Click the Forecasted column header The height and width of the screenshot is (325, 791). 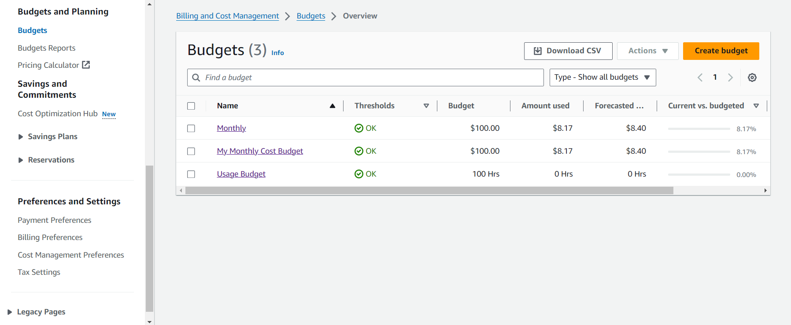click(x=619, y=106)
